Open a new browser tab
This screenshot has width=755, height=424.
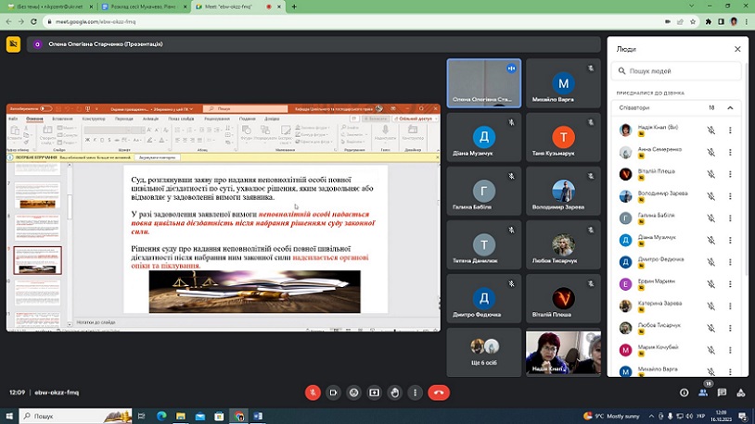coord(294,6)
